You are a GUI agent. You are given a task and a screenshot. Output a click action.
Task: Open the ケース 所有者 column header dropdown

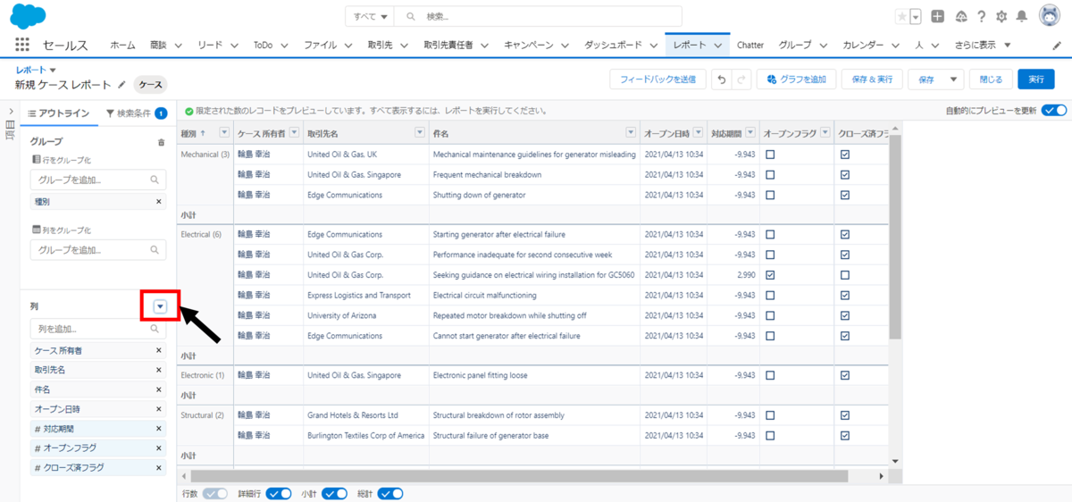point(294,133)
